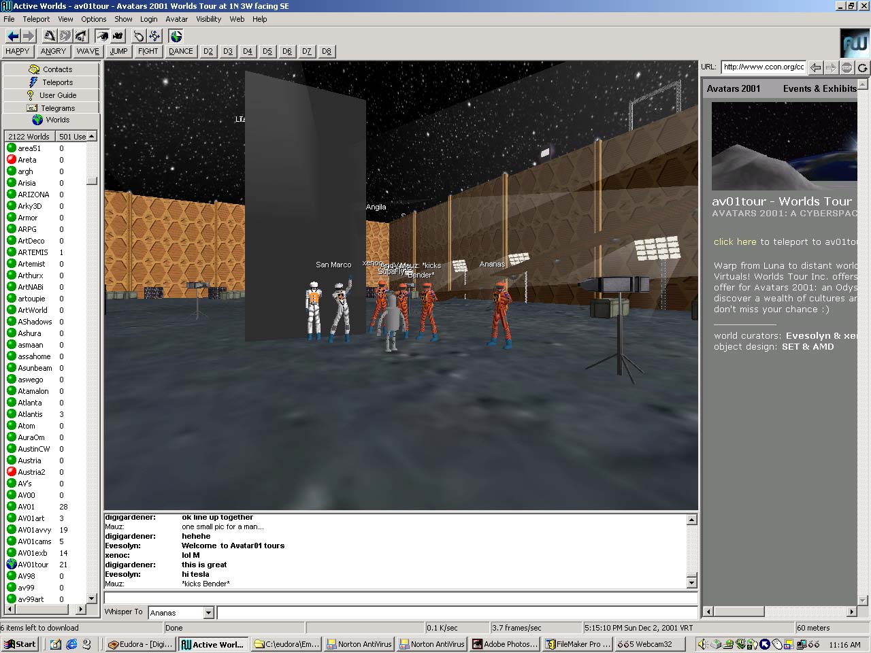Viewport: 871px width, 653px height.
Task: Click the back arrow in main toolbar
Action: click(x=12, y=36)
